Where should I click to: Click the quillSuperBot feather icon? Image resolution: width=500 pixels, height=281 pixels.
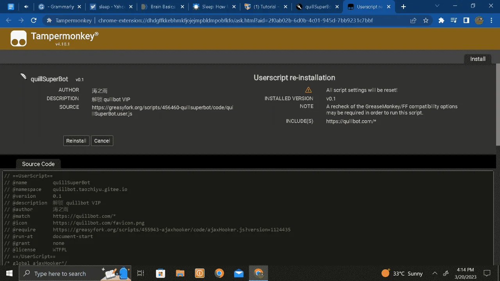click(24, 76)
